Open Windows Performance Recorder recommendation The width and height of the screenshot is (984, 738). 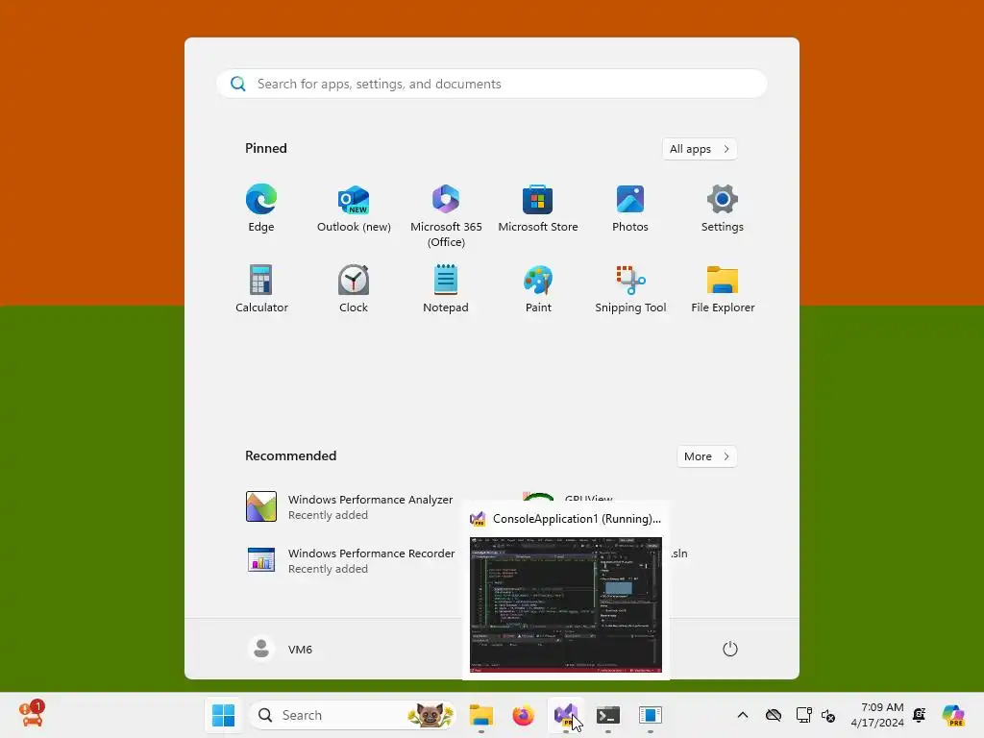click(351, 560)
